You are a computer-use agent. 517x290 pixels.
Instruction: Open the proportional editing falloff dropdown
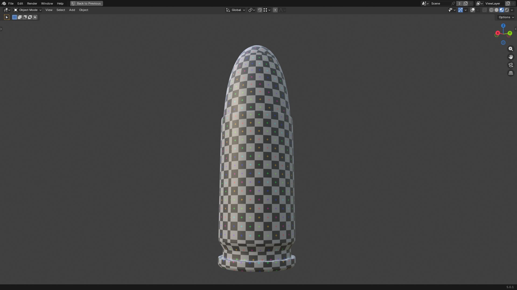coord(282,10)
